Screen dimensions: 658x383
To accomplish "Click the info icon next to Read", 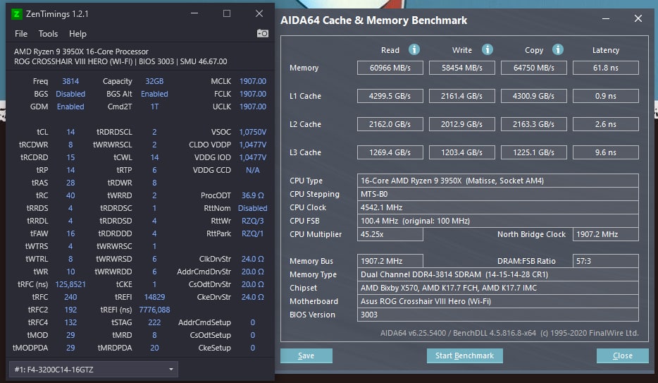I will click(x=414, y=49).
